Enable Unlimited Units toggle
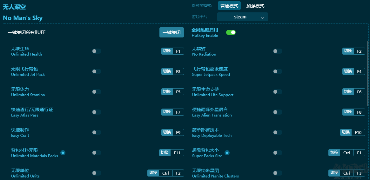370x180 pixels. point(97,173)
